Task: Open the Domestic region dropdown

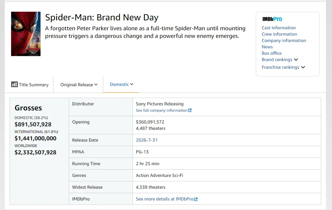Action: click(121, 84)
